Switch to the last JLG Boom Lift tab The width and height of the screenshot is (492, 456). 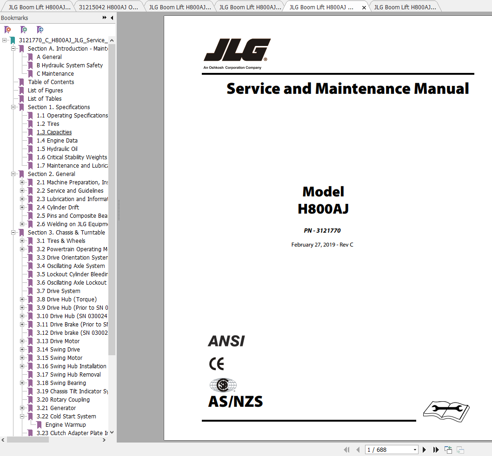point(405,7)
